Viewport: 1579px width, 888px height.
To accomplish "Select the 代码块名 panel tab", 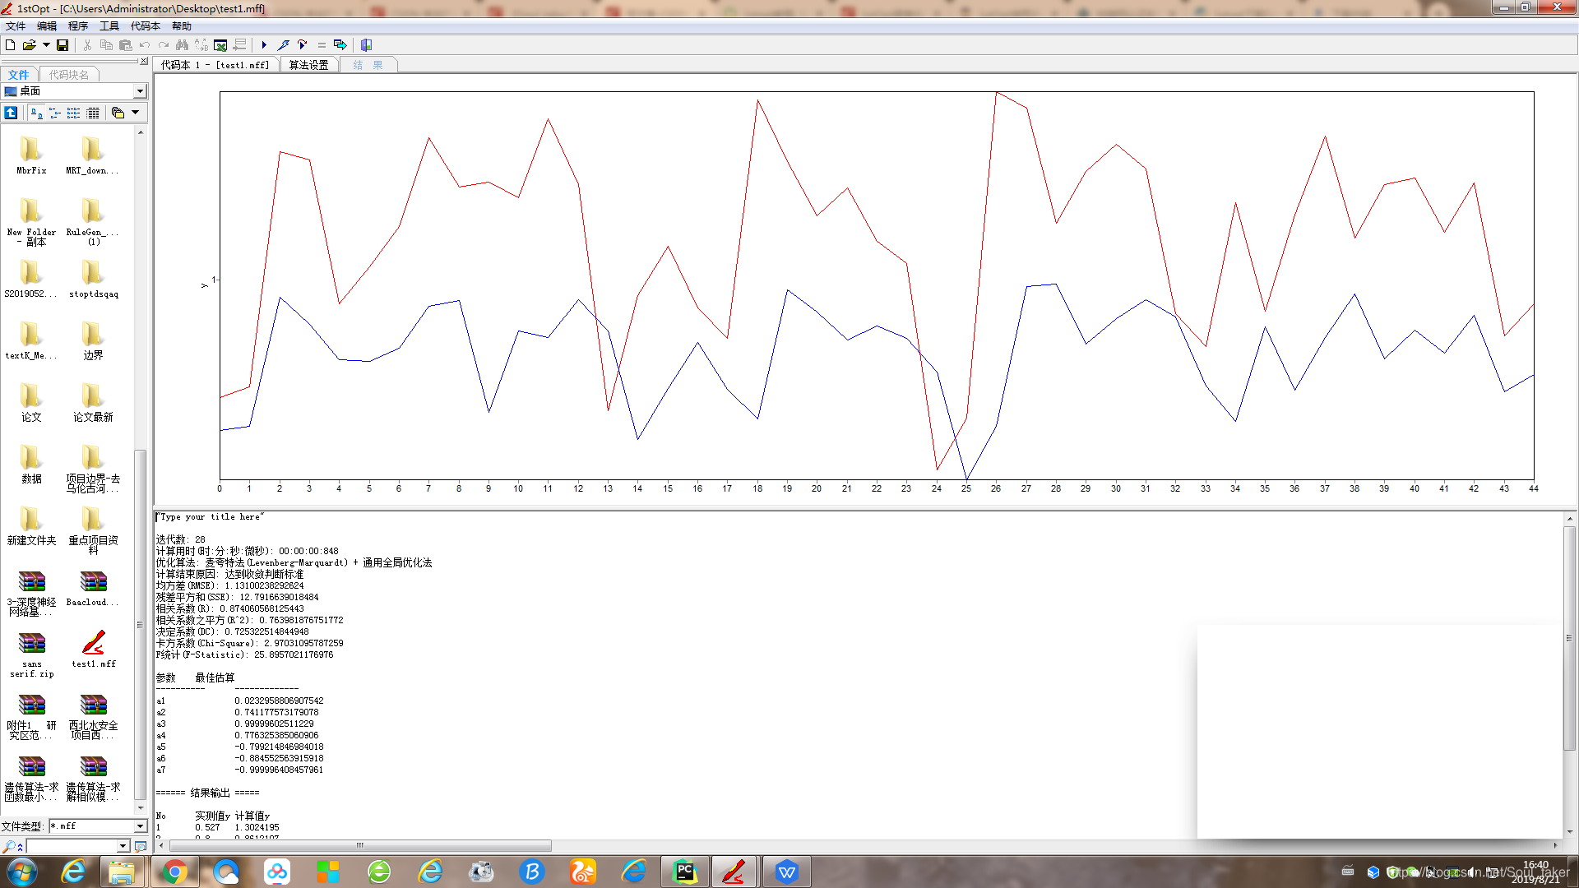I will [69, 75].
